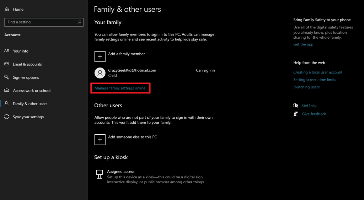This screenshot has width=364, height=200.
Task: Click the Assigned access kiosk icon
Action: click(x=100, y=174)
